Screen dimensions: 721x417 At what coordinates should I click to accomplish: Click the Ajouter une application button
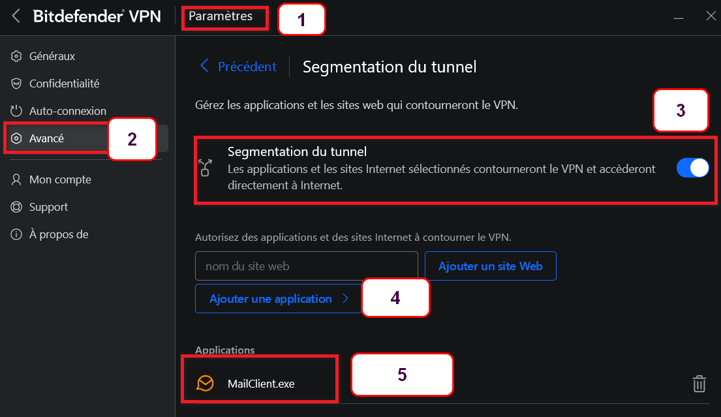tap(271, 299)
